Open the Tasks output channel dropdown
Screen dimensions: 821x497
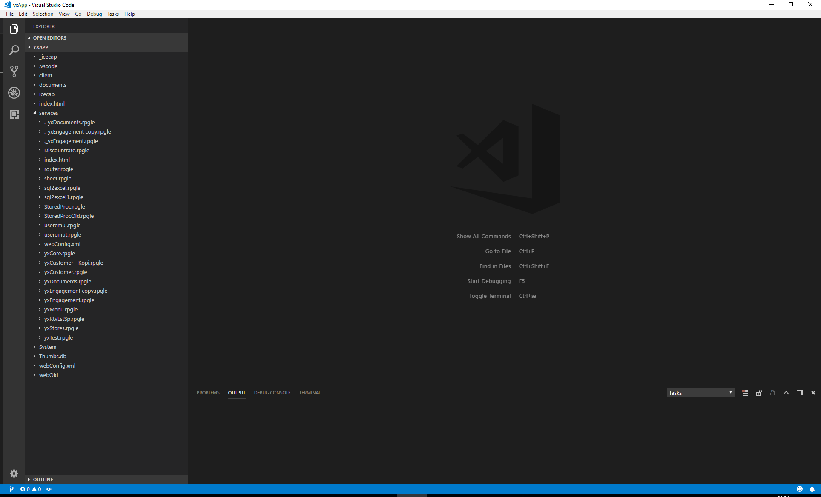click(x=700, y=392)
